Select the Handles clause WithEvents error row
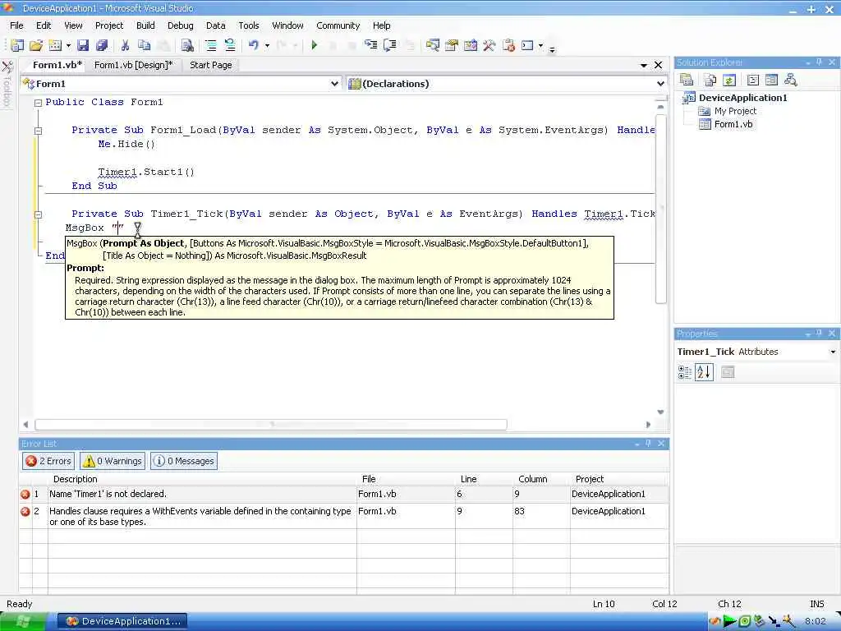Screen dimensions: 841x631 pos(343,516)
